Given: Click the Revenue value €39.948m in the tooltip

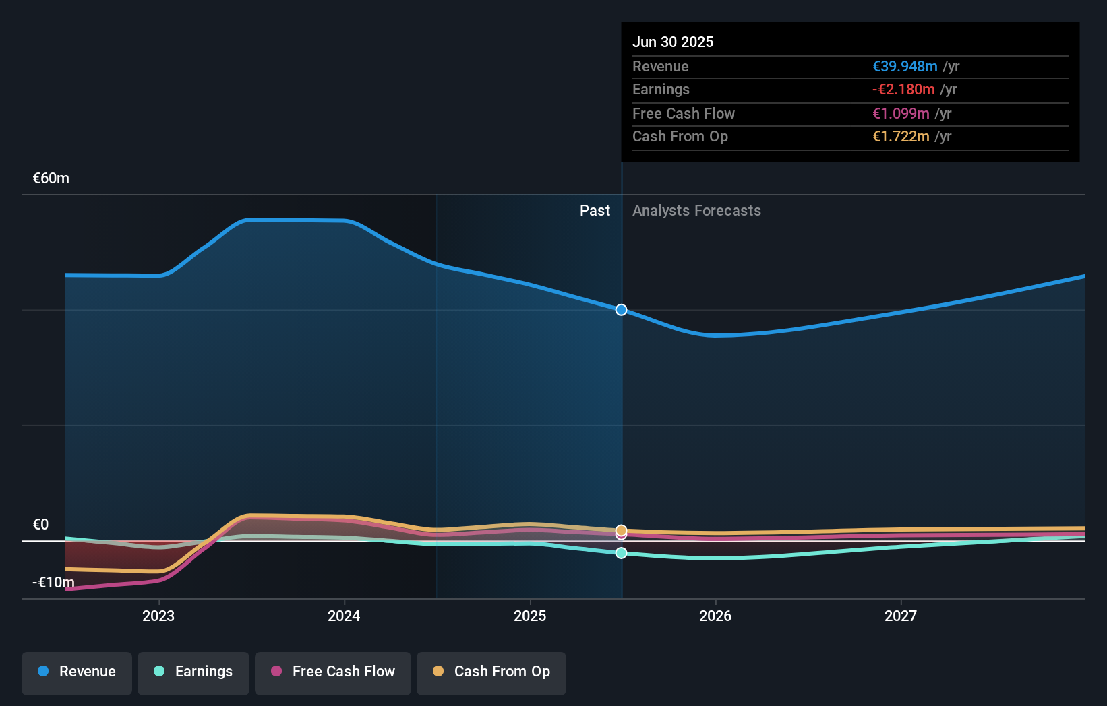Looking at the screenshot, I should [x=905, y=66].
